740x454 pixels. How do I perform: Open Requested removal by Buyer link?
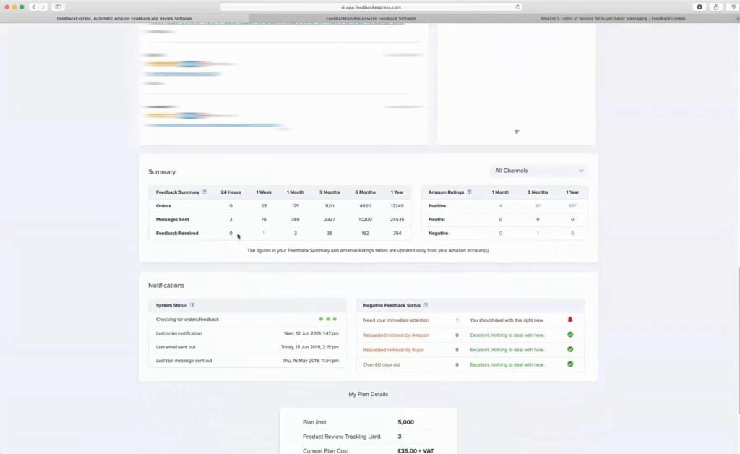[394, 350]
